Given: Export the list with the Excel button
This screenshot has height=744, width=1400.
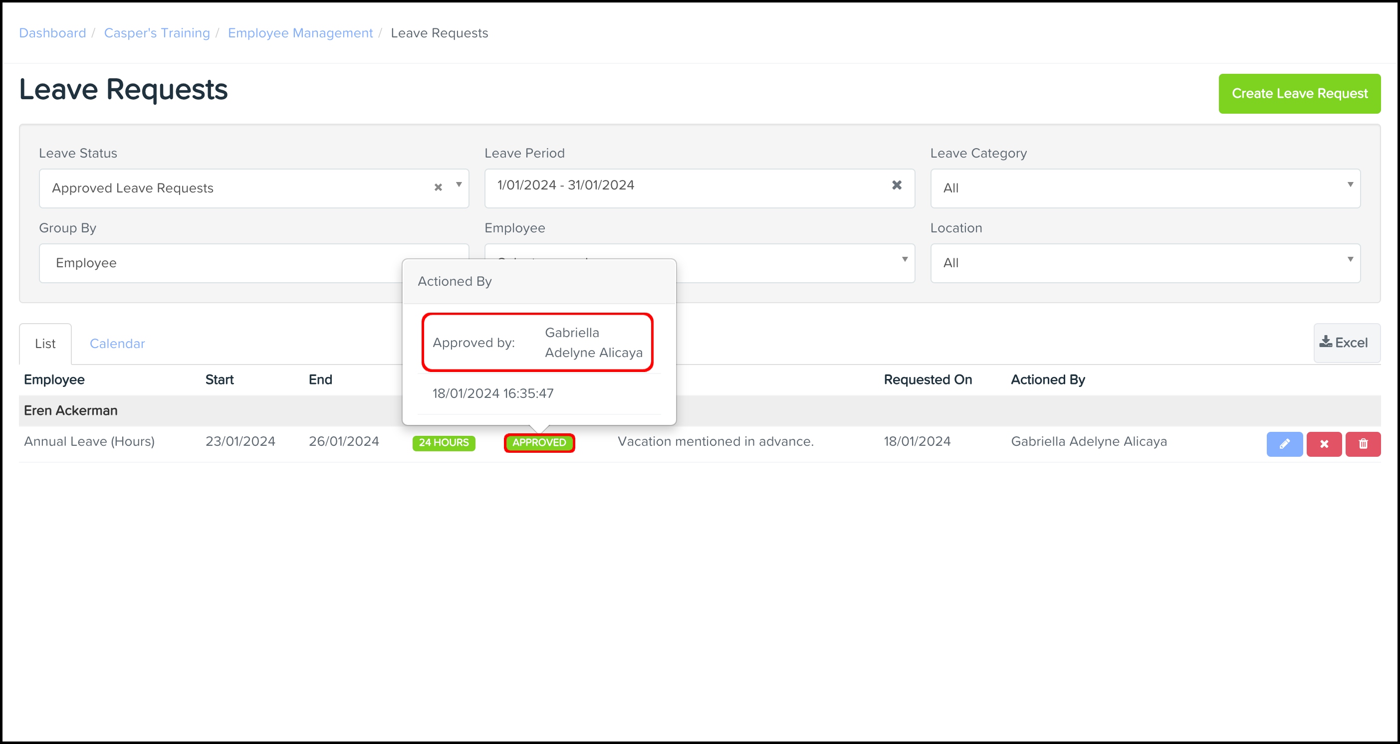Looking at the screenshot, I should pyautogui.click(x=1346, y=343).
